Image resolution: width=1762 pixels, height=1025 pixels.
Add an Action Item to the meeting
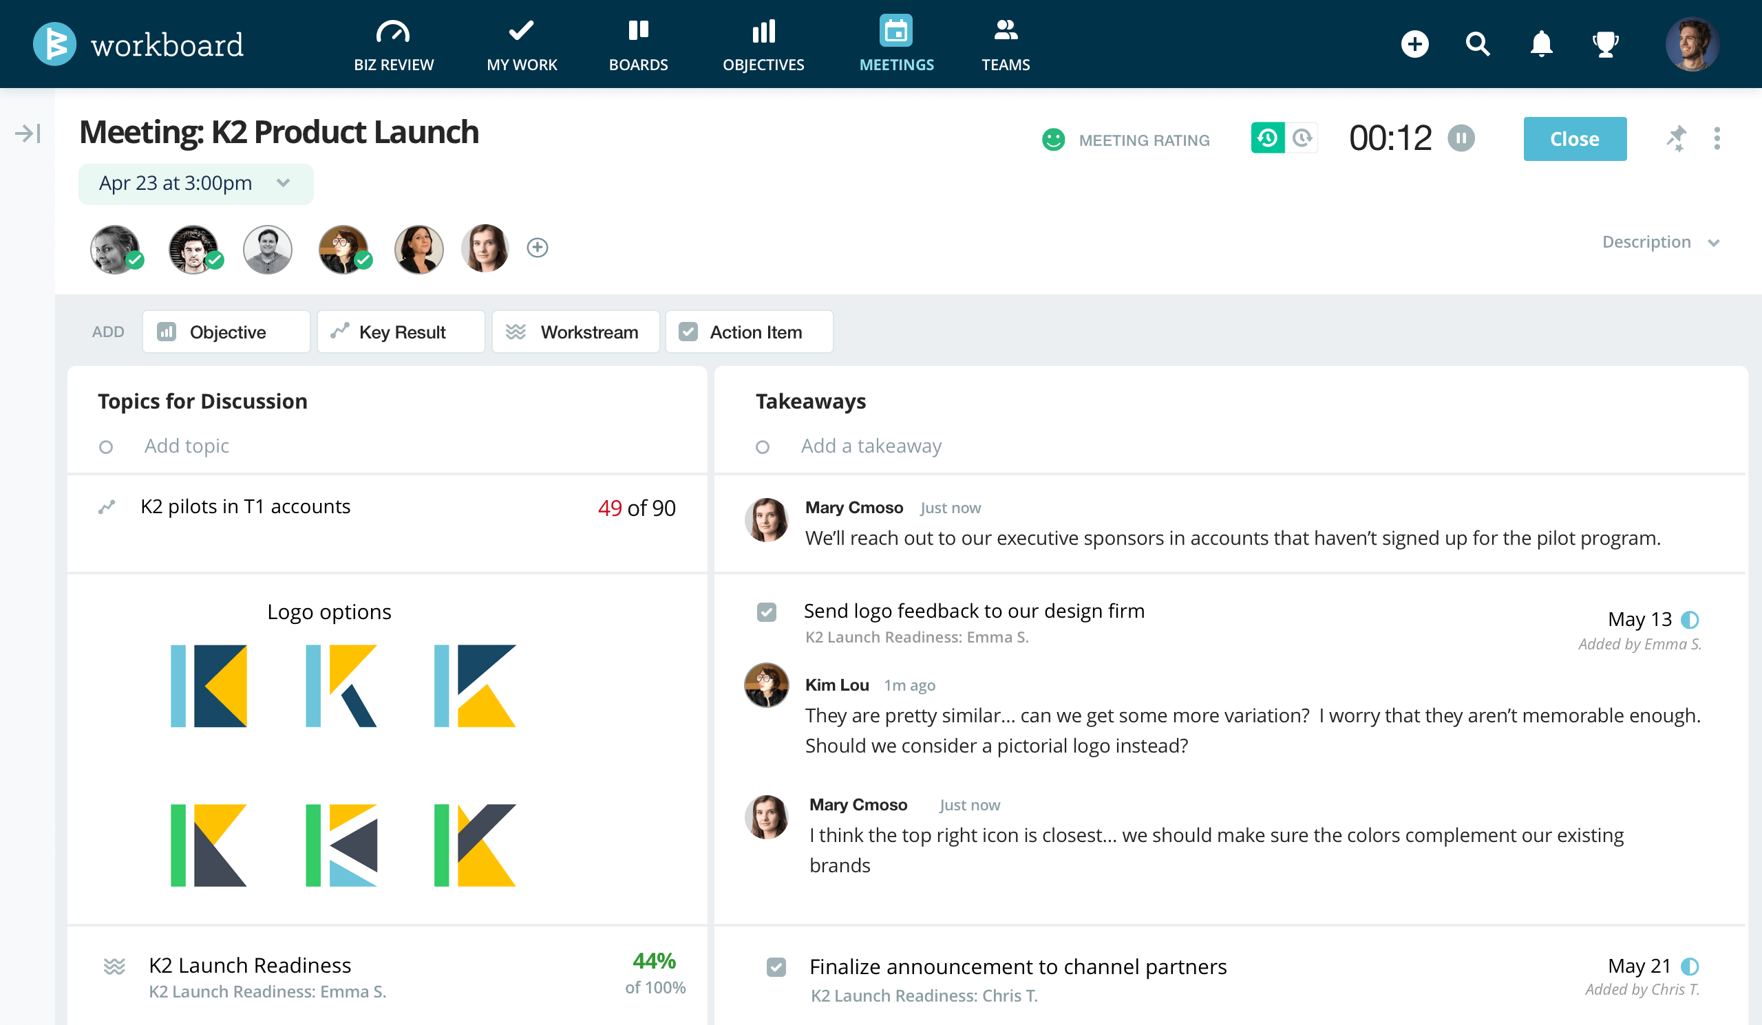click(749, 332)
